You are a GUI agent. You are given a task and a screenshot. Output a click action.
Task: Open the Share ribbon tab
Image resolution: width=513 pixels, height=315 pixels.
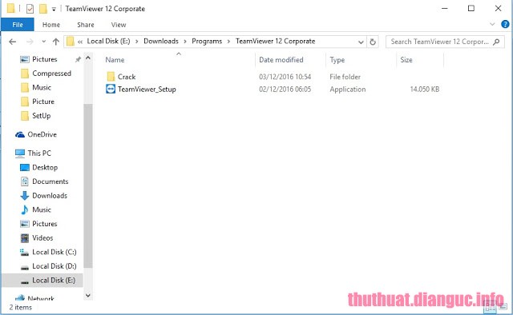(86, 25)
